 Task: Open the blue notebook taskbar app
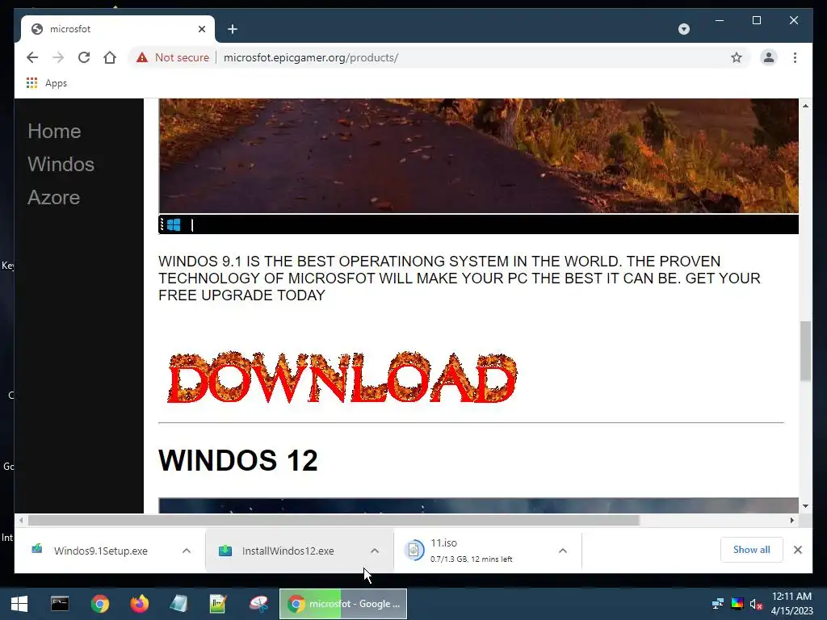point(178,604)
